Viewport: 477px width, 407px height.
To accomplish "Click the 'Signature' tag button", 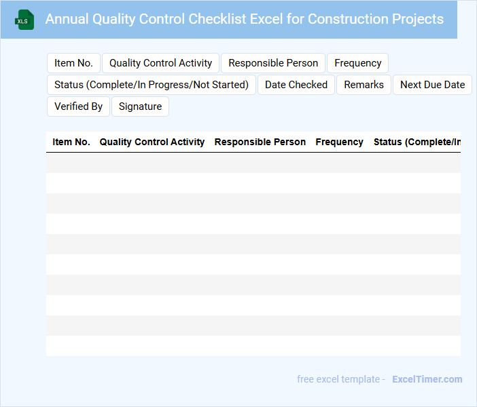I will click(140, 106).
